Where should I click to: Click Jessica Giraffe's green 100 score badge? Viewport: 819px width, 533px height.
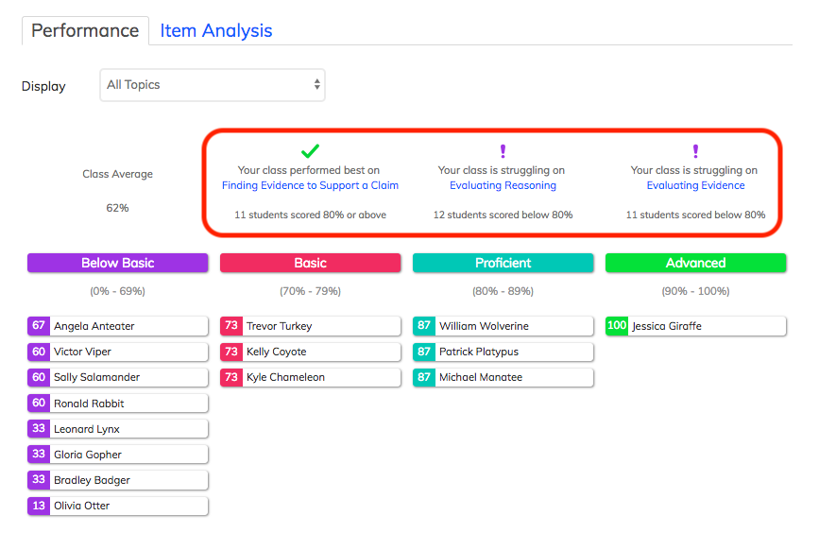pyautogui.click(x=617, y=325)
